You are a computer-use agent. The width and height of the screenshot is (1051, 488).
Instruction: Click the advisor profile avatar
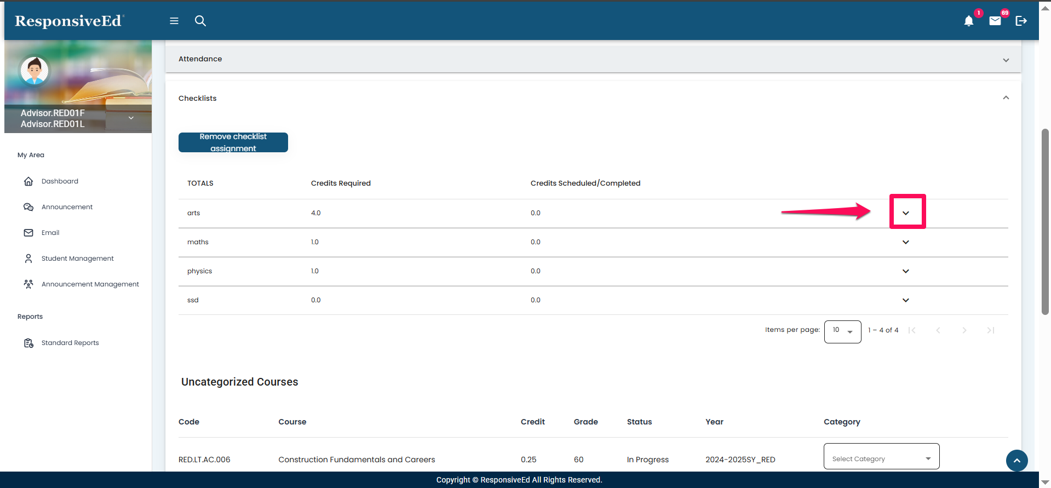35,71
